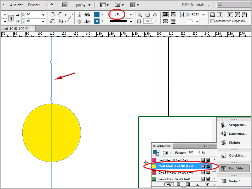The image size is (252, 189).
Task: Open the PSD-Tutorials workspace switcher
Action: tap(196, 5)
